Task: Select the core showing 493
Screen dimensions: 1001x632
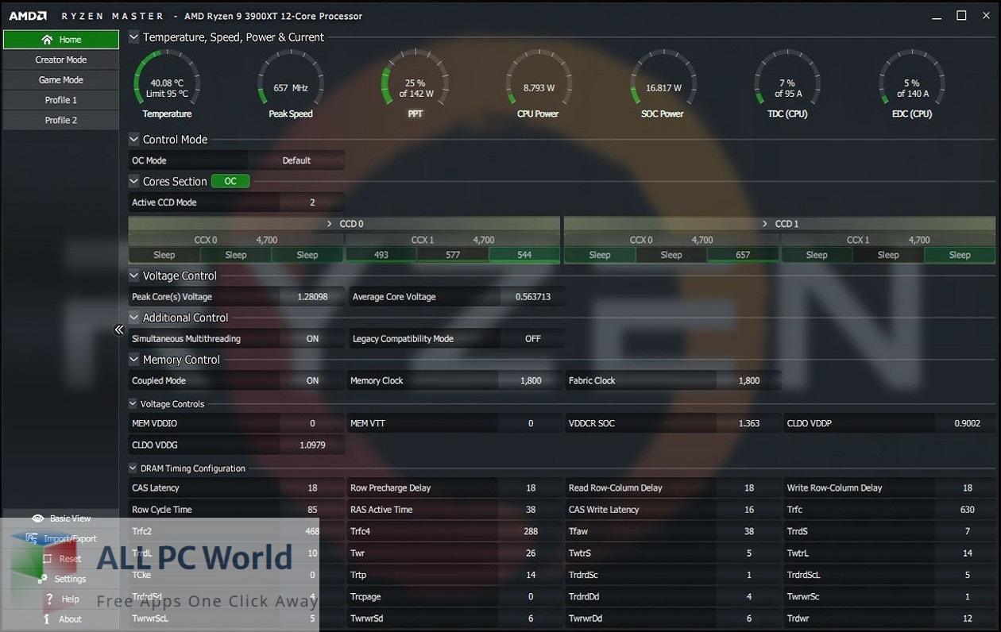Action: (381, 255)
